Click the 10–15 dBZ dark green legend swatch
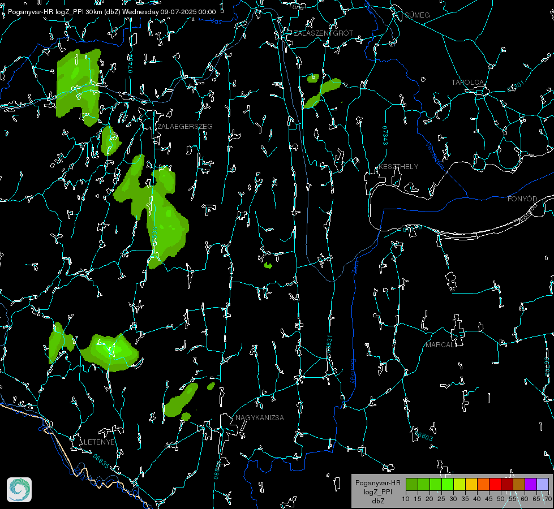Viewport: 554px width, 509px height. click(412, 484)
